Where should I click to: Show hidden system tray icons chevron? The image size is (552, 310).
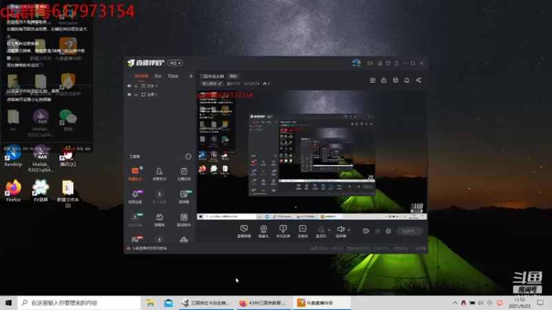point(455,302)
